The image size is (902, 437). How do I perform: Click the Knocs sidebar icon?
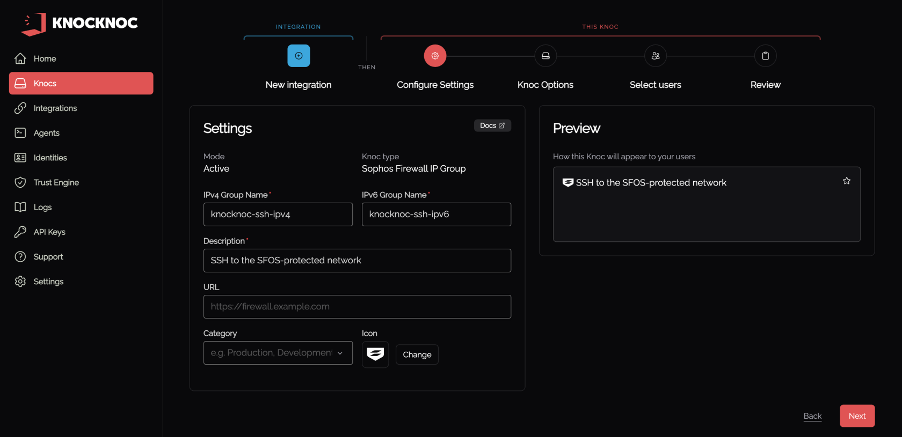click(x=20, y=83)
